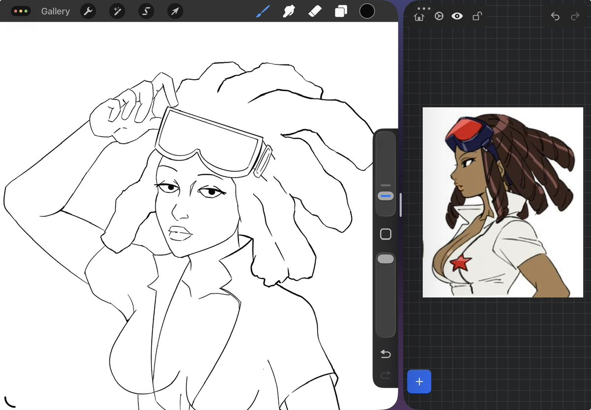Toggle the lock icon in reference app

click(x=477, y=17)
